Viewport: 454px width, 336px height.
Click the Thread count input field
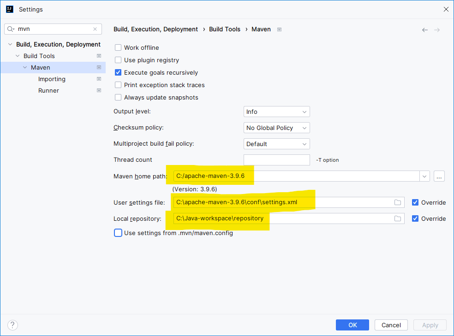coord(276,160)
